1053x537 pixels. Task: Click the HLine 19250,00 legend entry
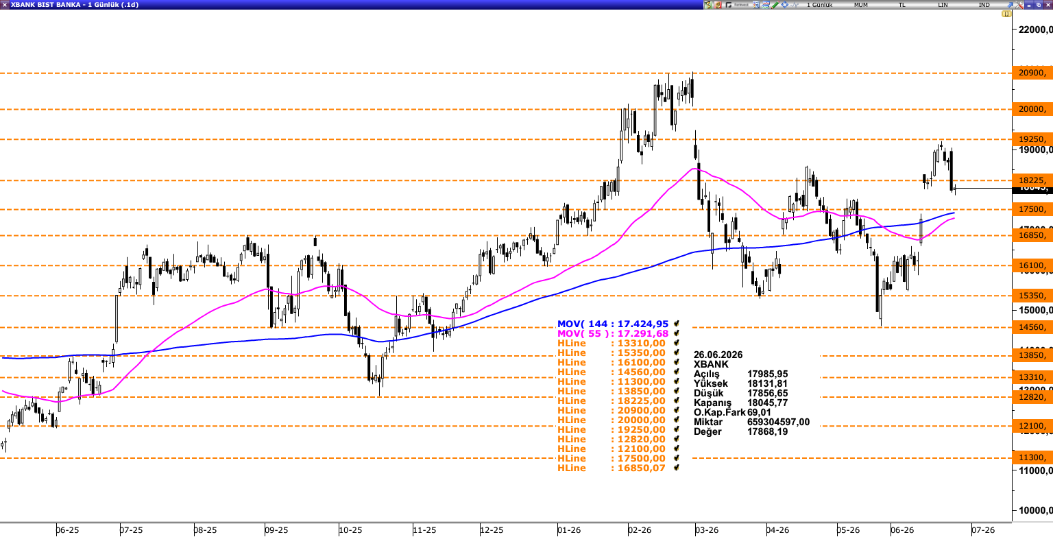coord(612,429)
